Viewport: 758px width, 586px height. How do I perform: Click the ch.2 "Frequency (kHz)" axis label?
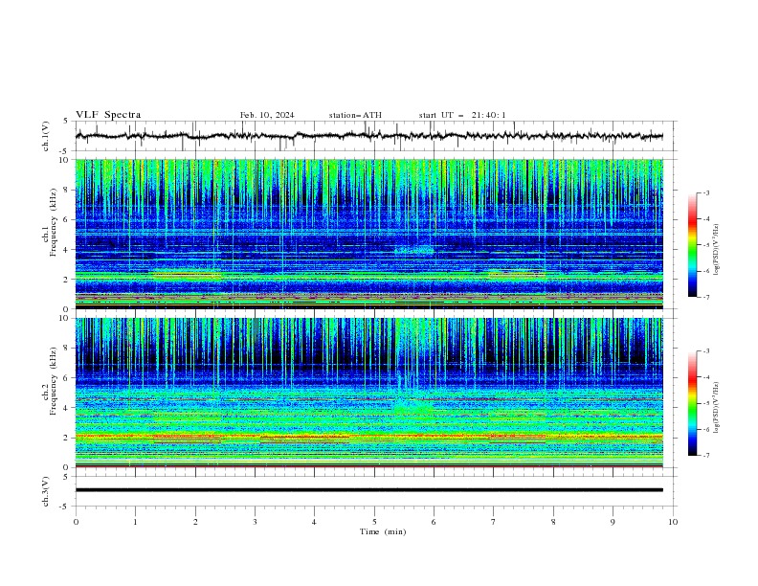[x=53, y=381]
